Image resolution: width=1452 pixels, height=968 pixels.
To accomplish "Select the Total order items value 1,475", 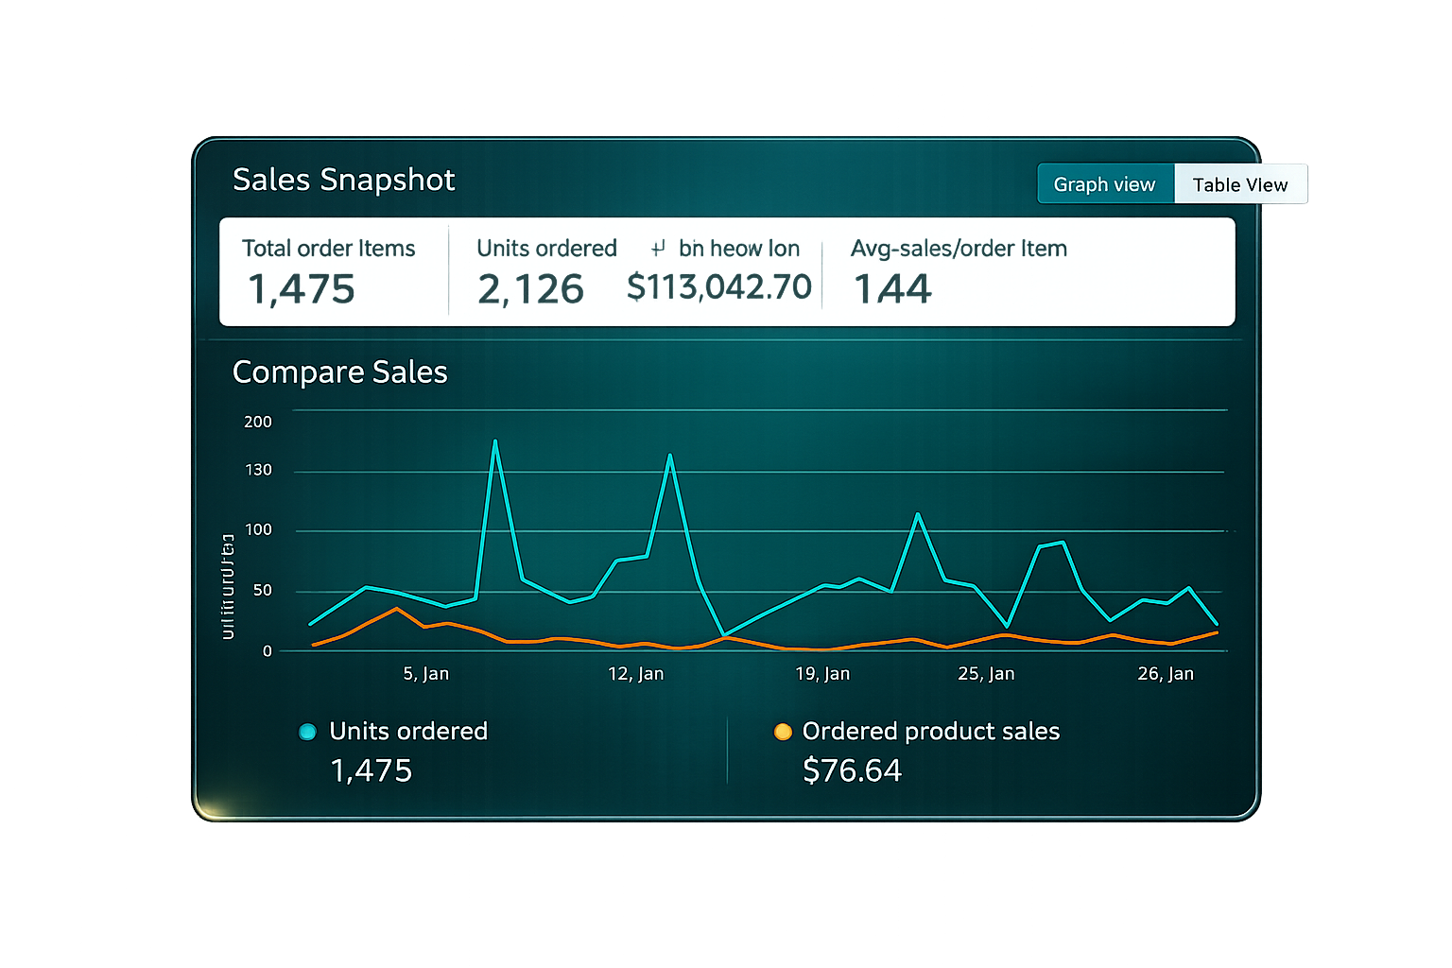I will point(302,289).
